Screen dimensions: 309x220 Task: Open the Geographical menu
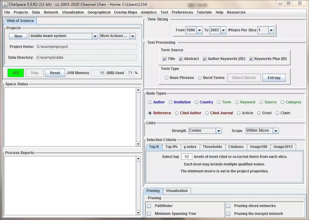tap(99, 12)
